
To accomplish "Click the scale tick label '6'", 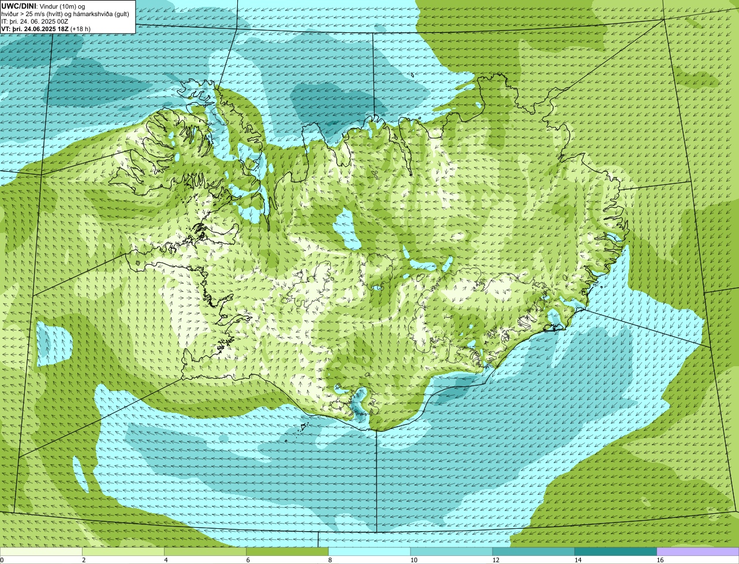I will [x=248, y=560].
